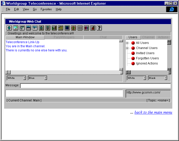Select Ignored Actions in the users tree
The width and height of the screenshot is (179, 141).
point(147,63)
